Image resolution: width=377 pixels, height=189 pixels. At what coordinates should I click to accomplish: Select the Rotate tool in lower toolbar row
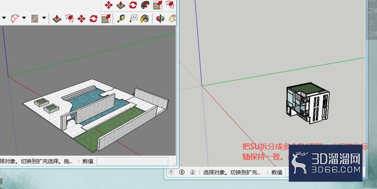pos(93,18)
